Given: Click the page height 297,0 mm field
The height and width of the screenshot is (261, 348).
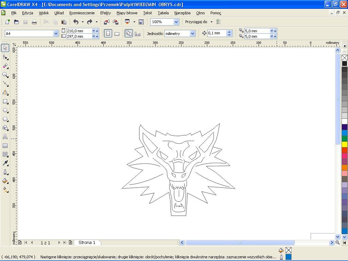Looking at the screenshot, I should [x=79, y=36].
